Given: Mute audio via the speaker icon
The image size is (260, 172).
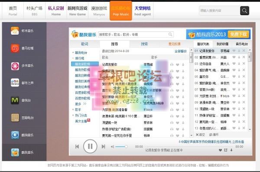Looking at the screenshot, I should tap(112, 146).
